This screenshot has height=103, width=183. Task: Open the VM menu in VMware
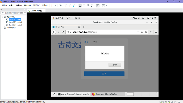click(x=27, y=5)
